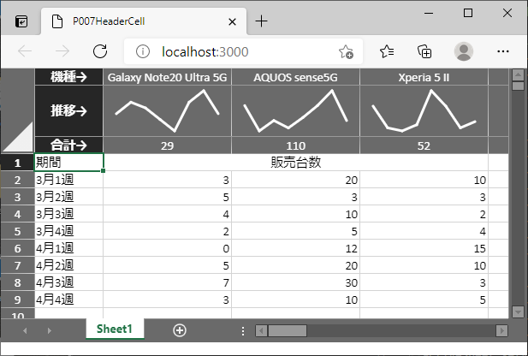Click vertical scrollbar up arrow
Viewport: 528px width, 356px height.
click(518, 74)
